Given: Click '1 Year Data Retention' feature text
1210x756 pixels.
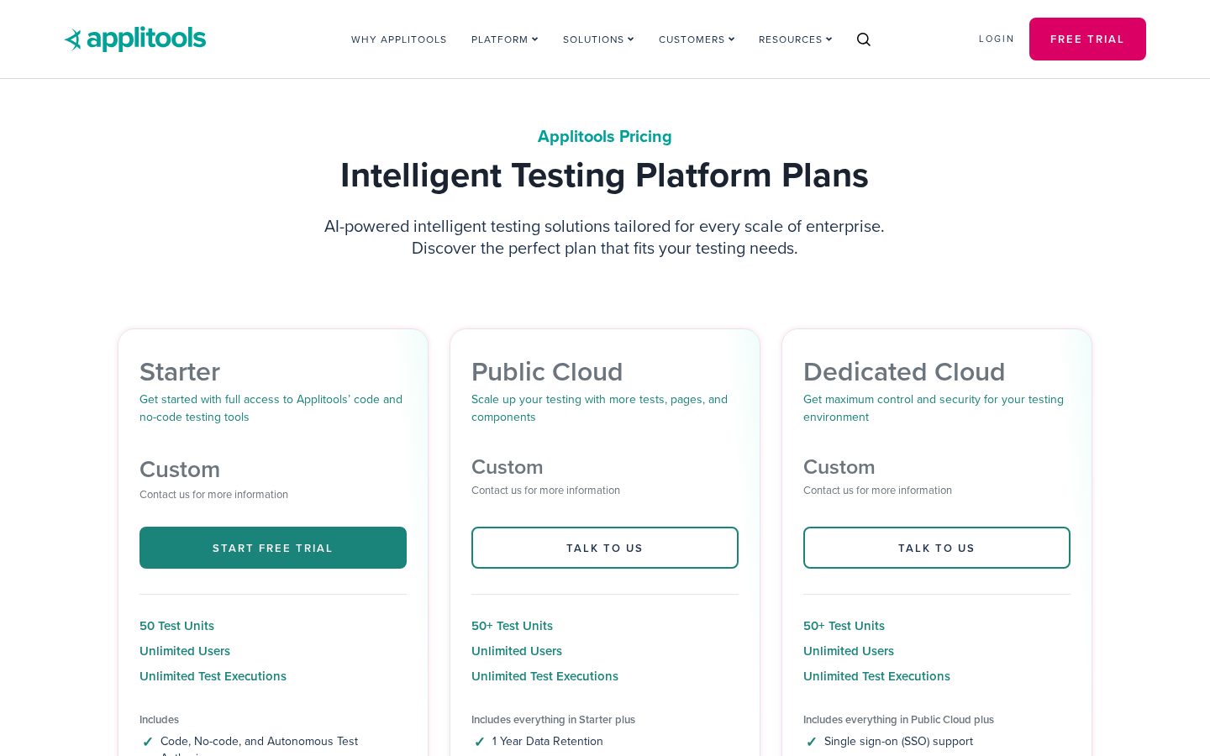Looking at the screenshot, I should [548, 742].
